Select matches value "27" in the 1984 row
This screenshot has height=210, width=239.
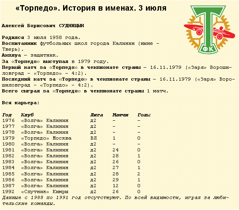(x=116, y=168)
